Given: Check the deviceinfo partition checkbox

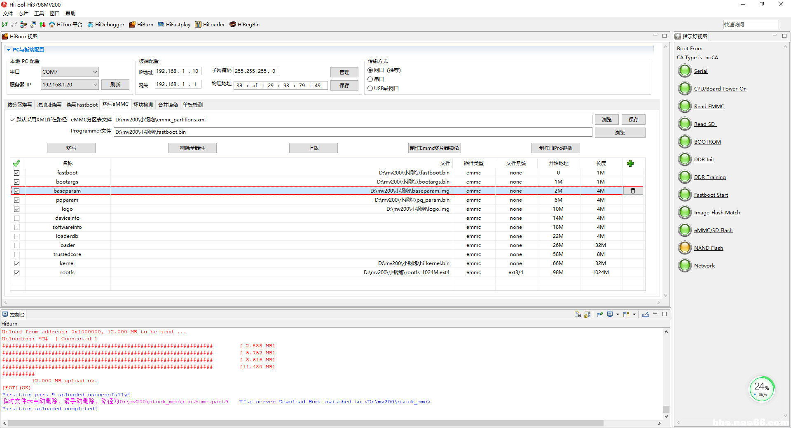Looking at the screenshot, I should tap(17, 218).
